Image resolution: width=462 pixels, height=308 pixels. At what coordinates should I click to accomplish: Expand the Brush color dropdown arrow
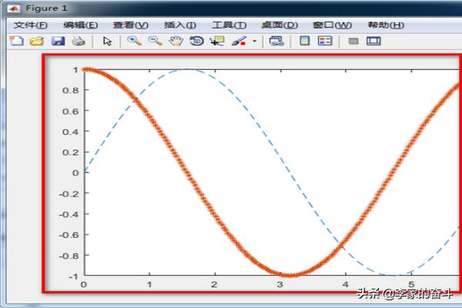(255, 41)
